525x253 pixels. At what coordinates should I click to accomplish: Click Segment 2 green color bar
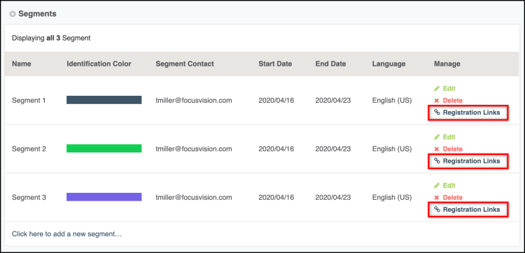point(104,148)
